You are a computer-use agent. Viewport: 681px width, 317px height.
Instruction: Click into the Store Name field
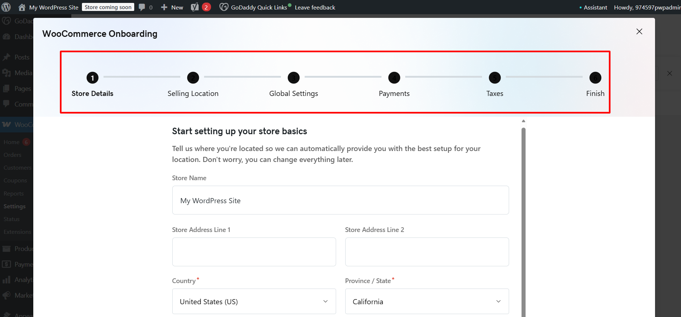(x=340, y=200)
